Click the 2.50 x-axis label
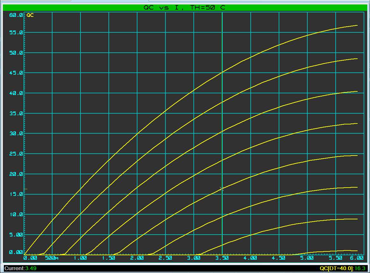Viewport: 370px width, 273px height. tap(165, 258)
